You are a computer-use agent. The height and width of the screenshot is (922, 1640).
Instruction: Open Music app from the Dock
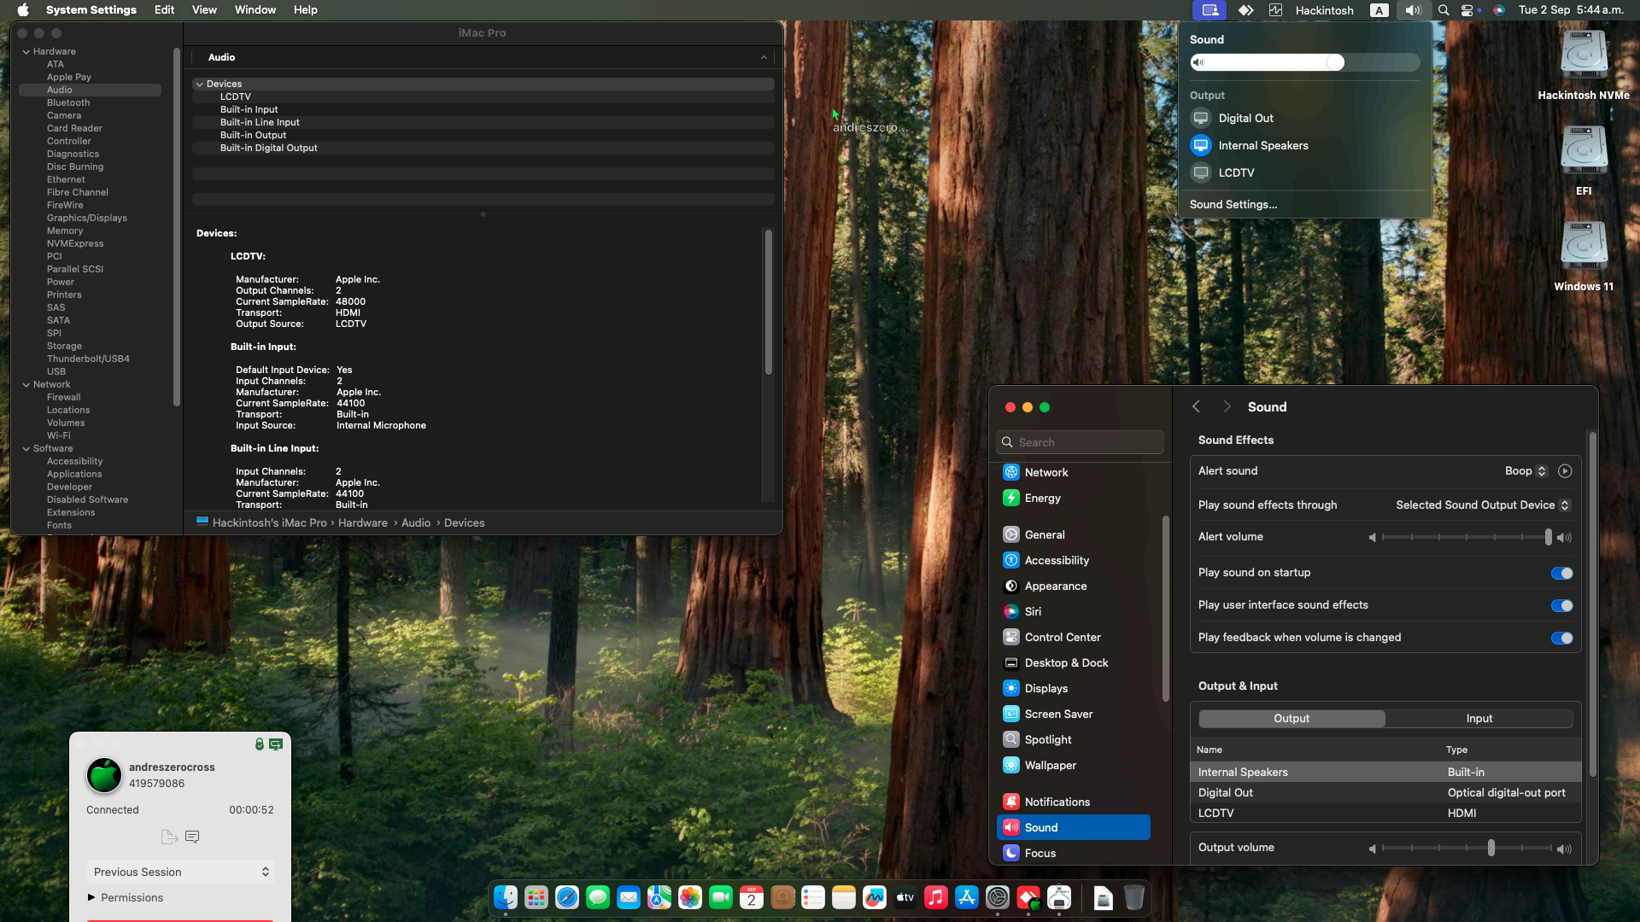(935, 898)
